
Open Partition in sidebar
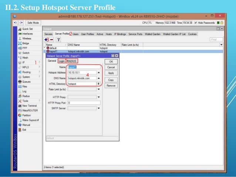[x=27, y=115]
